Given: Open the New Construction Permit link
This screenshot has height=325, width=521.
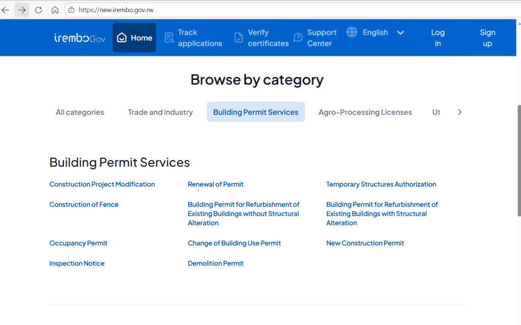Looking at the screenshot, I should pyautogui.click(x=365, y=243).
